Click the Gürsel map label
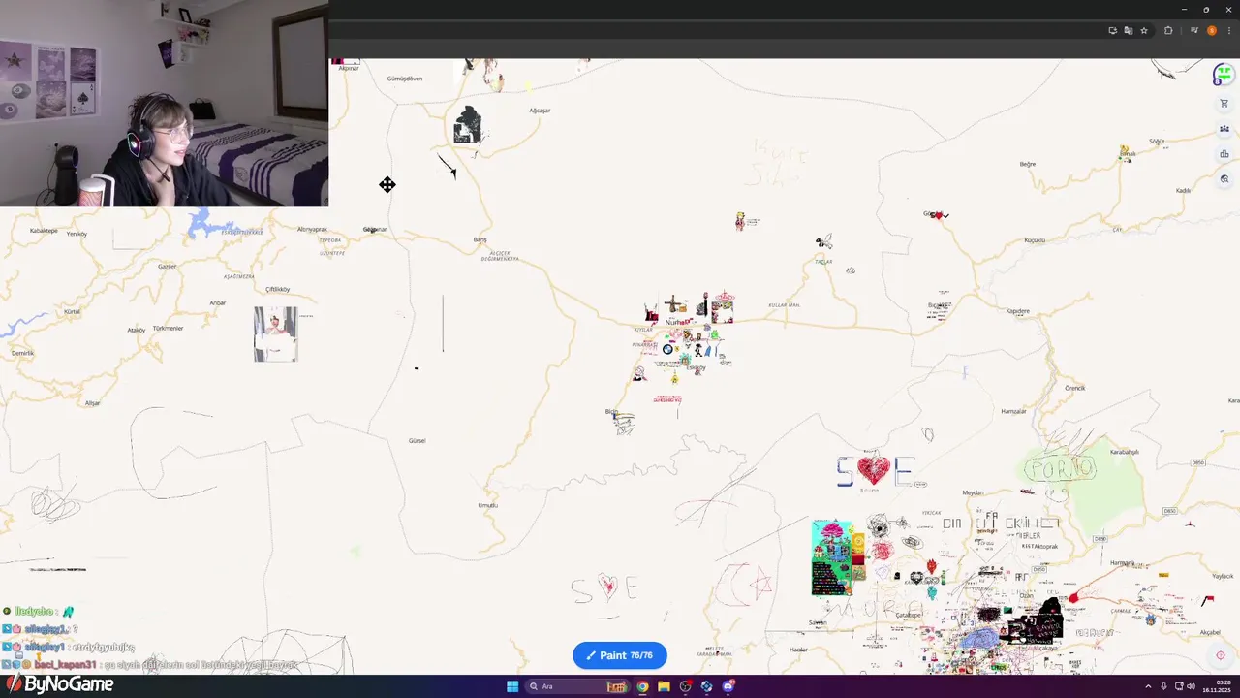The width and height of the screenshot is (1240, 698). point(417,440)
